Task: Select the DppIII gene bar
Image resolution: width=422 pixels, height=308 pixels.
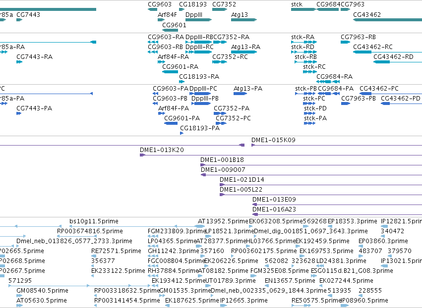Action: (199, 20)
